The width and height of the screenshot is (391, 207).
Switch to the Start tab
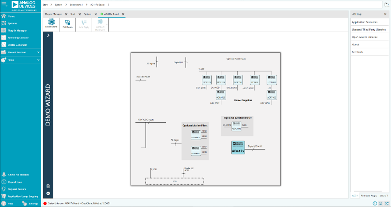(x=73, y=14)
